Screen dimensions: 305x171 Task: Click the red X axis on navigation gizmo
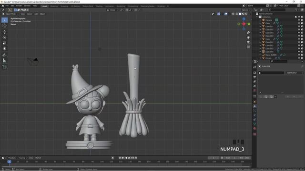coord(244,24)
